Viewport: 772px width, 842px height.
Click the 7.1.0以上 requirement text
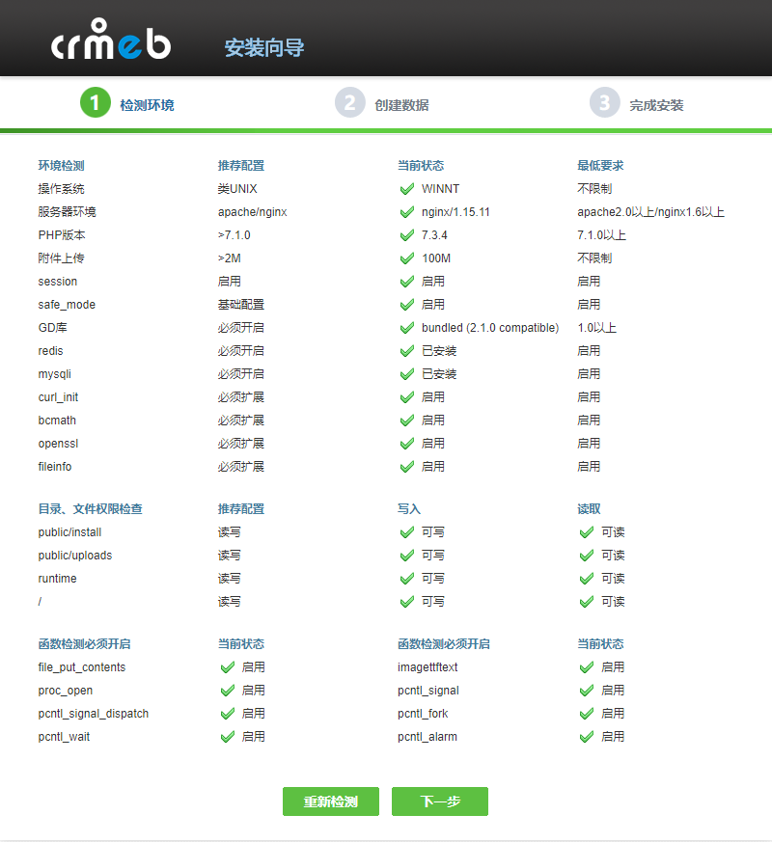click(602, 235)
